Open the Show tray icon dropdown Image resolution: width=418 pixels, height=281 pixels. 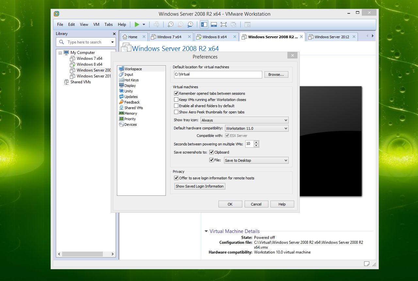pos(244,120)
